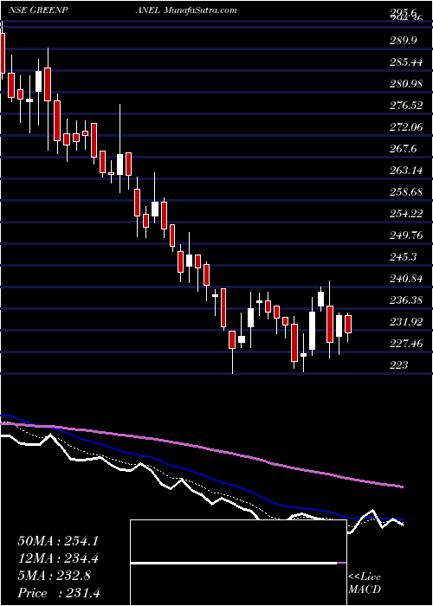Click the MACD inset chart box
The height and width of the screenshot is (606, 433).
tap(238, 563)
